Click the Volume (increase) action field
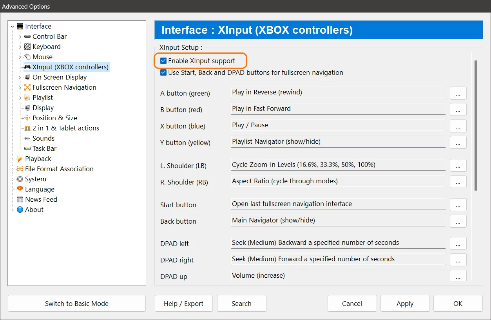Screen dimensions: 491x320 (x=338, y=275)
